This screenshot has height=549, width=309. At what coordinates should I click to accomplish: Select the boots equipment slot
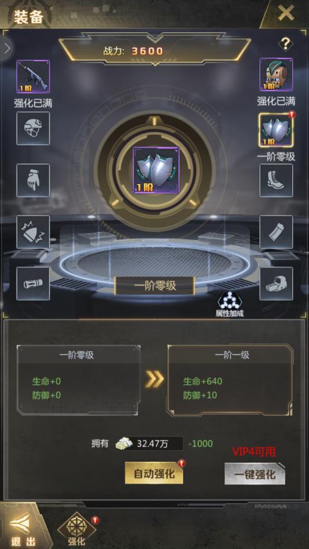tap(276, 180)
